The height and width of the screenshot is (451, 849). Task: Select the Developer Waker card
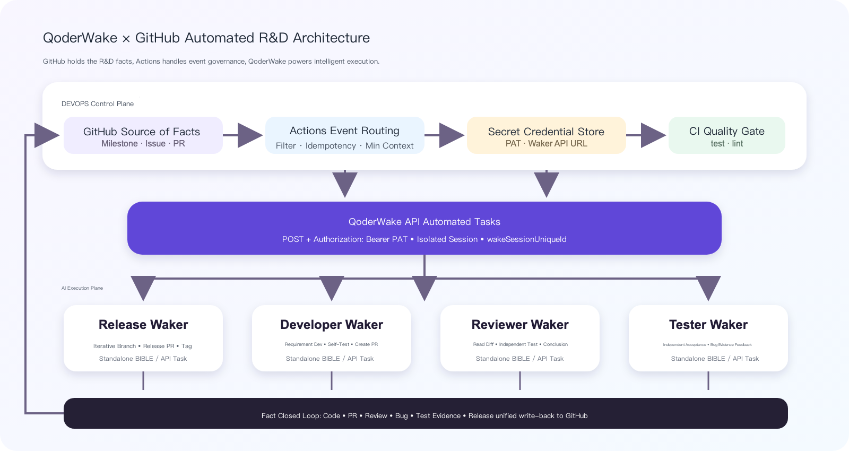[332, 338]
